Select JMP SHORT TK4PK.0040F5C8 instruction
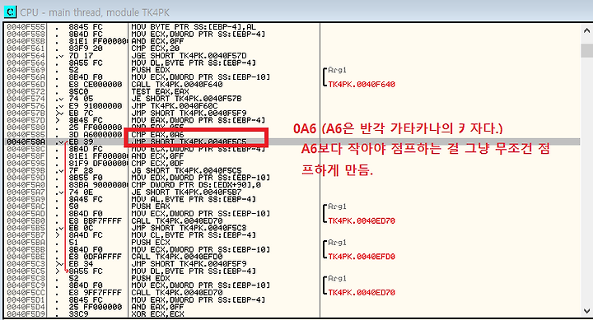593x320 pixels. [x=189, y=228]
